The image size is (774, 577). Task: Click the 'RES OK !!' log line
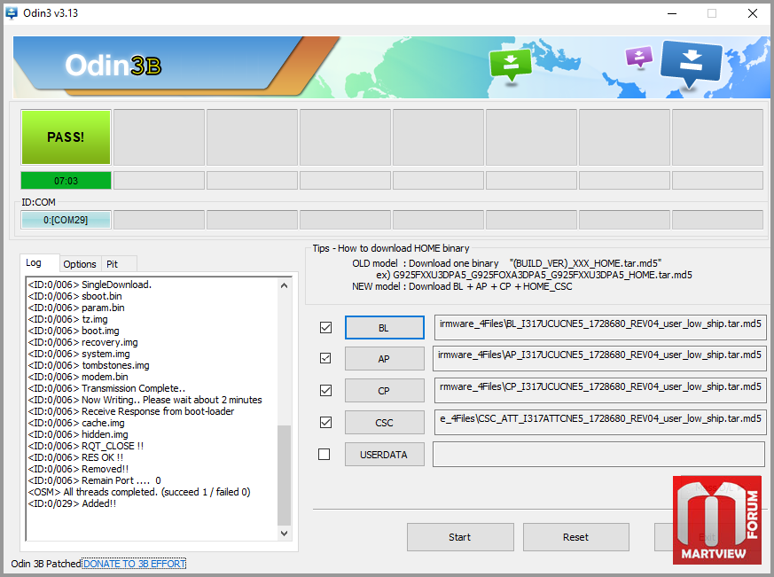75,457
